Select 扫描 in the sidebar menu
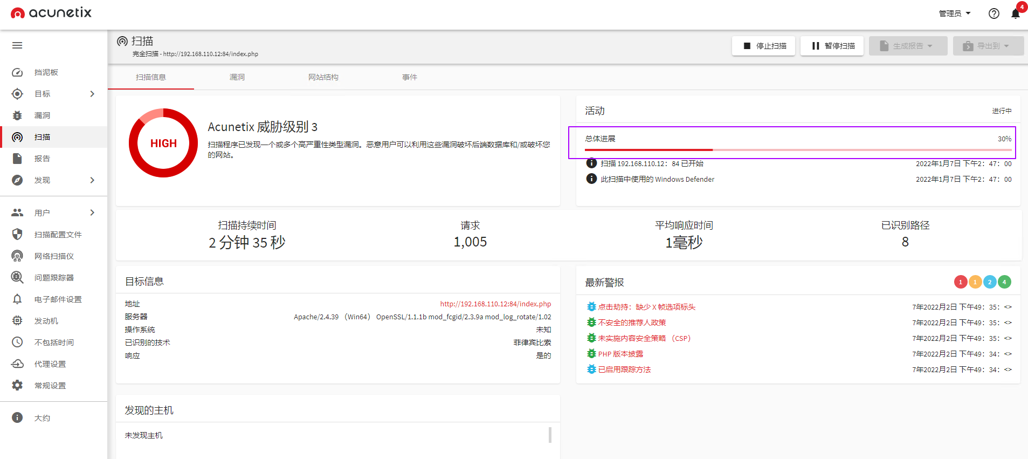The height and width of the screenshot is (459, 1028). point(54,137)
